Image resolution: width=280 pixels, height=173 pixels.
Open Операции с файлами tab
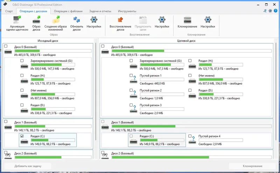click(68, 11)
